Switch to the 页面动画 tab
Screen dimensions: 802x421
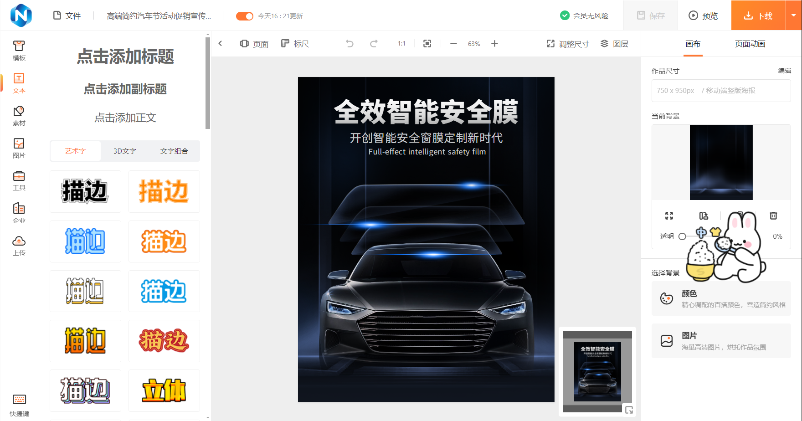click(750, 44)
